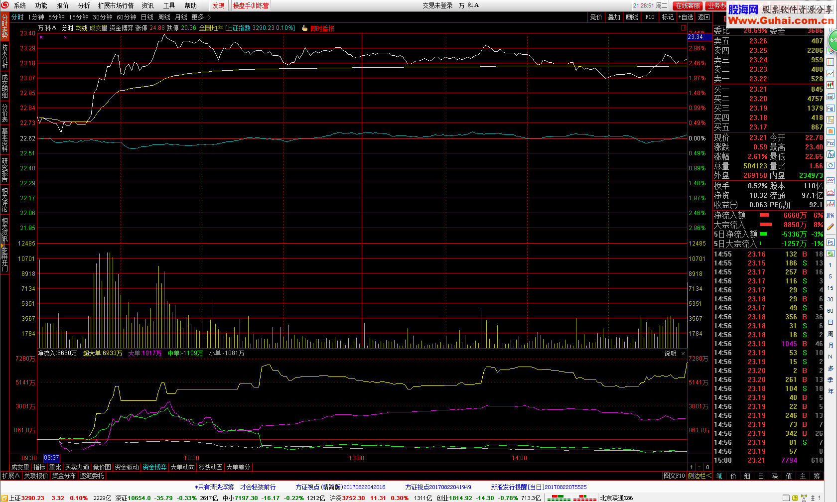837x502 pixels.
Task: Open the 即时播报 hand icon link
Action: (x=318, y=28)
